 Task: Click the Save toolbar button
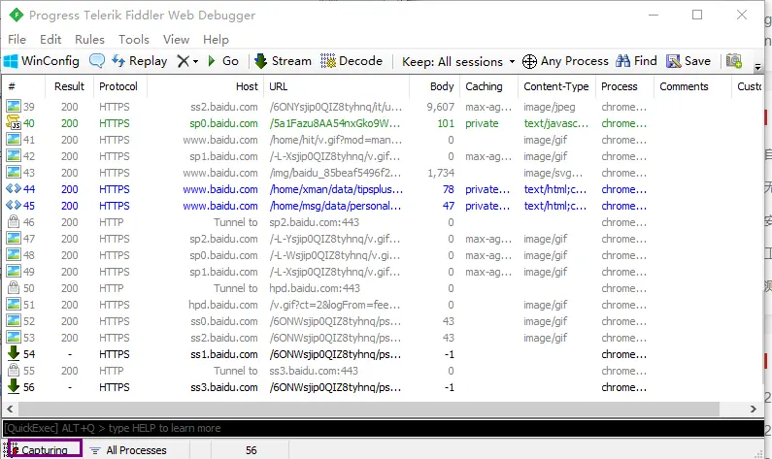tap(688, 61)
